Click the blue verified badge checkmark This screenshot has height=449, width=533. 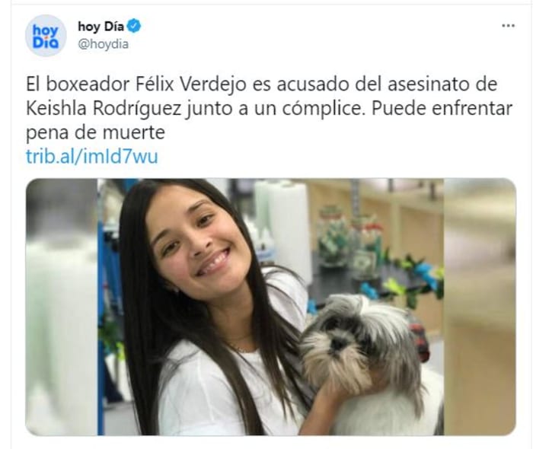tap(134, 26)
